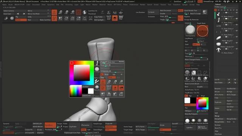This screenshot has width=242, height=136.
Task: Click Mask Lasso brush icon
Action: [x=193, y=73]
